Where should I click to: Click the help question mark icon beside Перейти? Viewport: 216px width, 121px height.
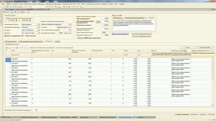click(28, 12)
